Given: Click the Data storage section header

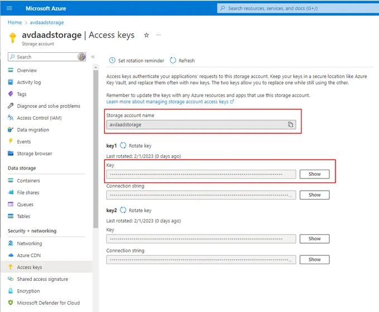Looking at the screenshot, I should click(x=22, y=168).
